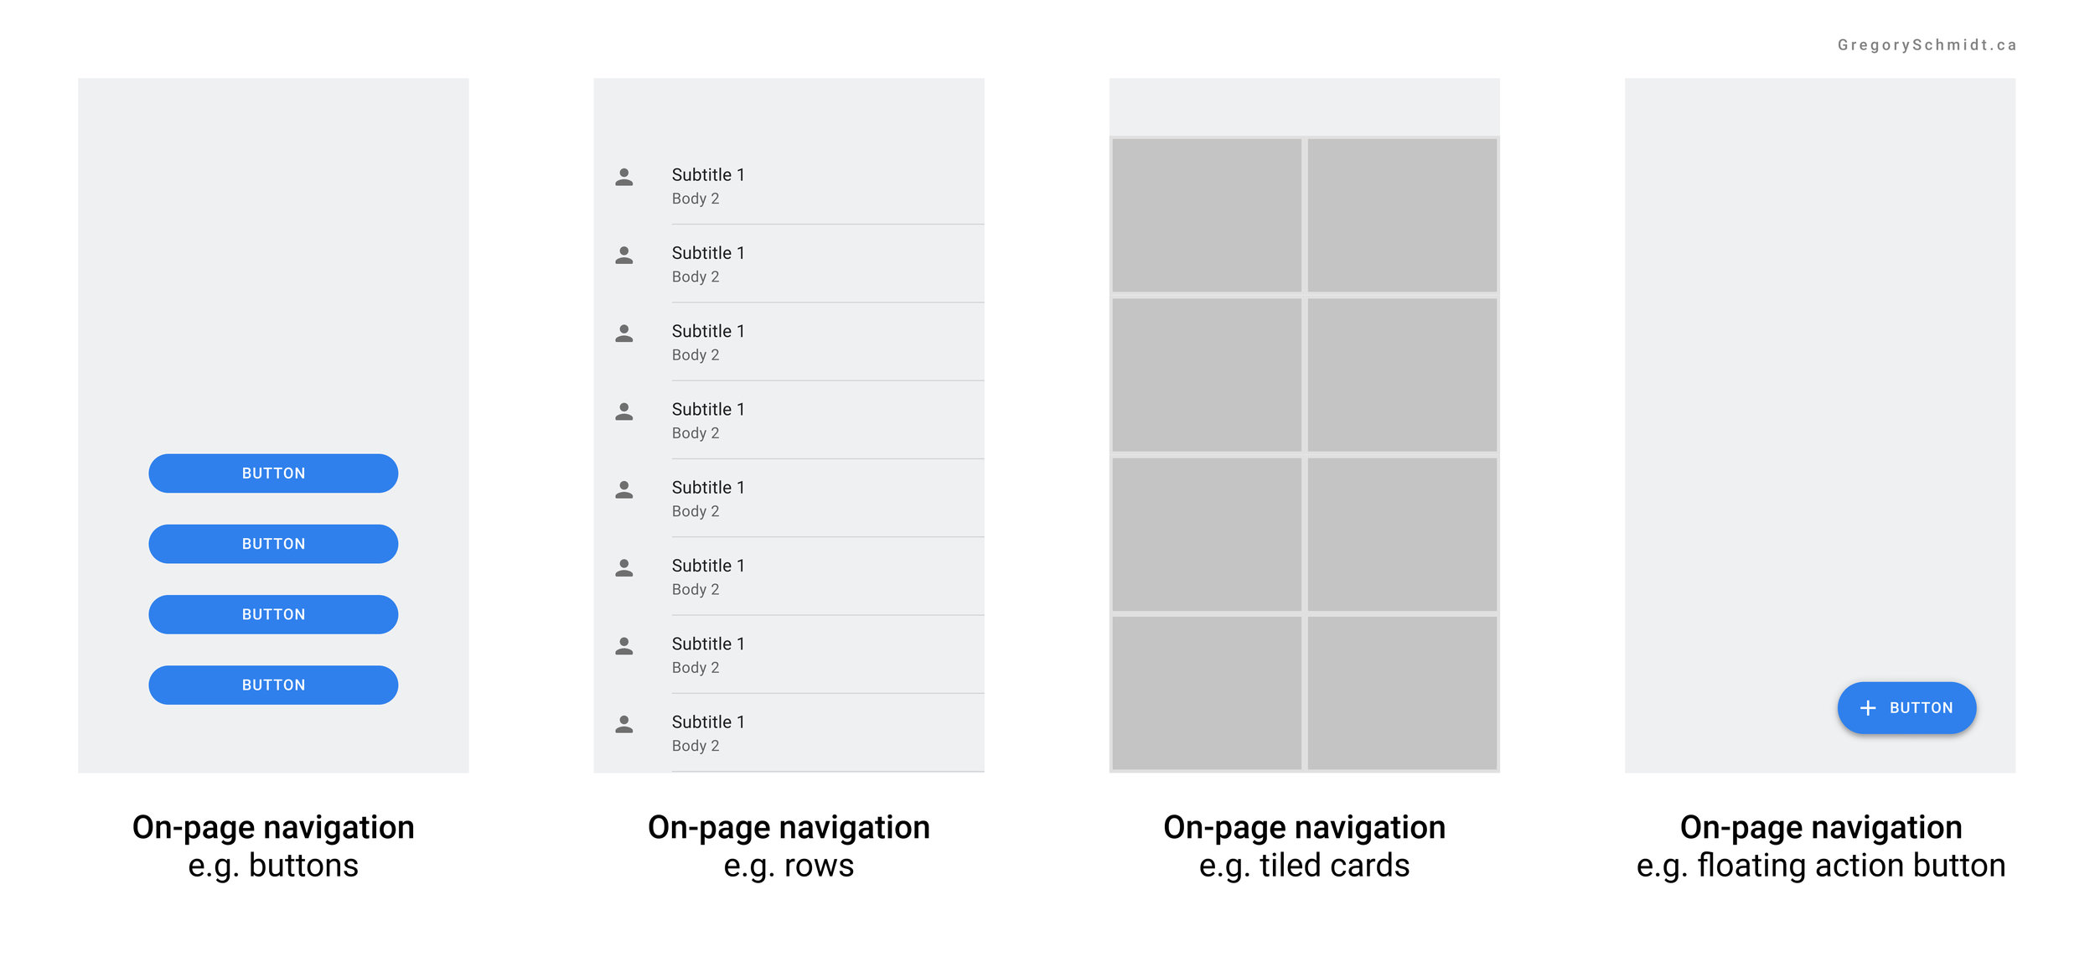Select the bottom-left tiled card
Image resolution: width=2095 pixels, height=962 pixels.
[1207, 693]
